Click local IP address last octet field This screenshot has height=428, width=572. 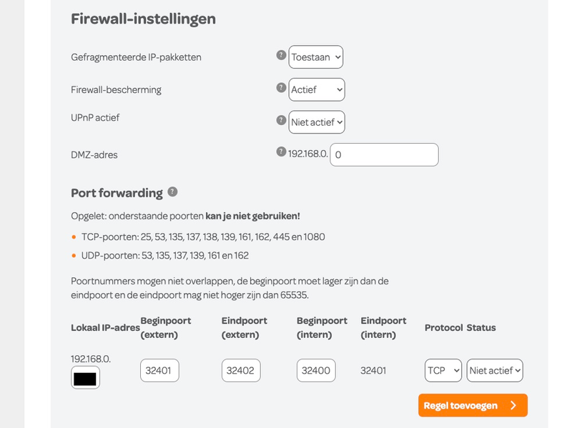pyautogui.click(x=86, y=378)
